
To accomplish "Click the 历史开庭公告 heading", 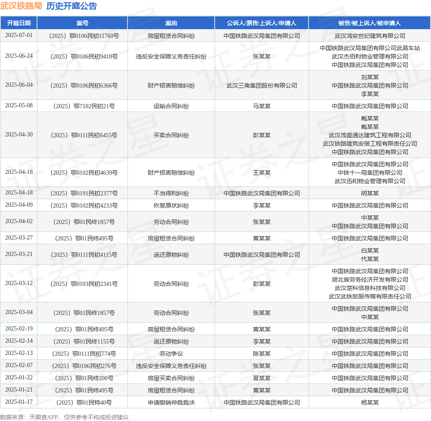I will click(71, 6).
